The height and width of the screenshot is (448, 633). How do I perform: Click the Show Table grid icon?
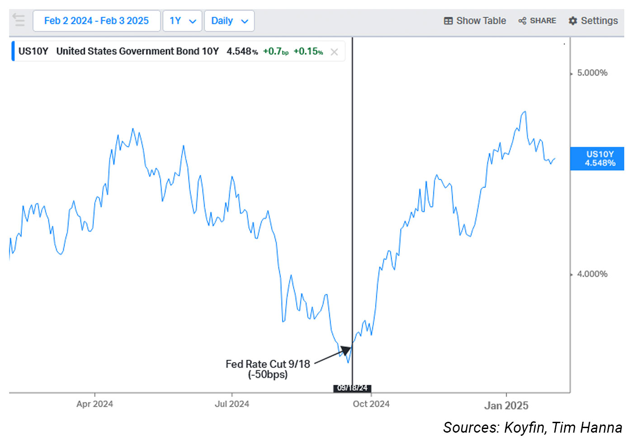tap(448, 21)
